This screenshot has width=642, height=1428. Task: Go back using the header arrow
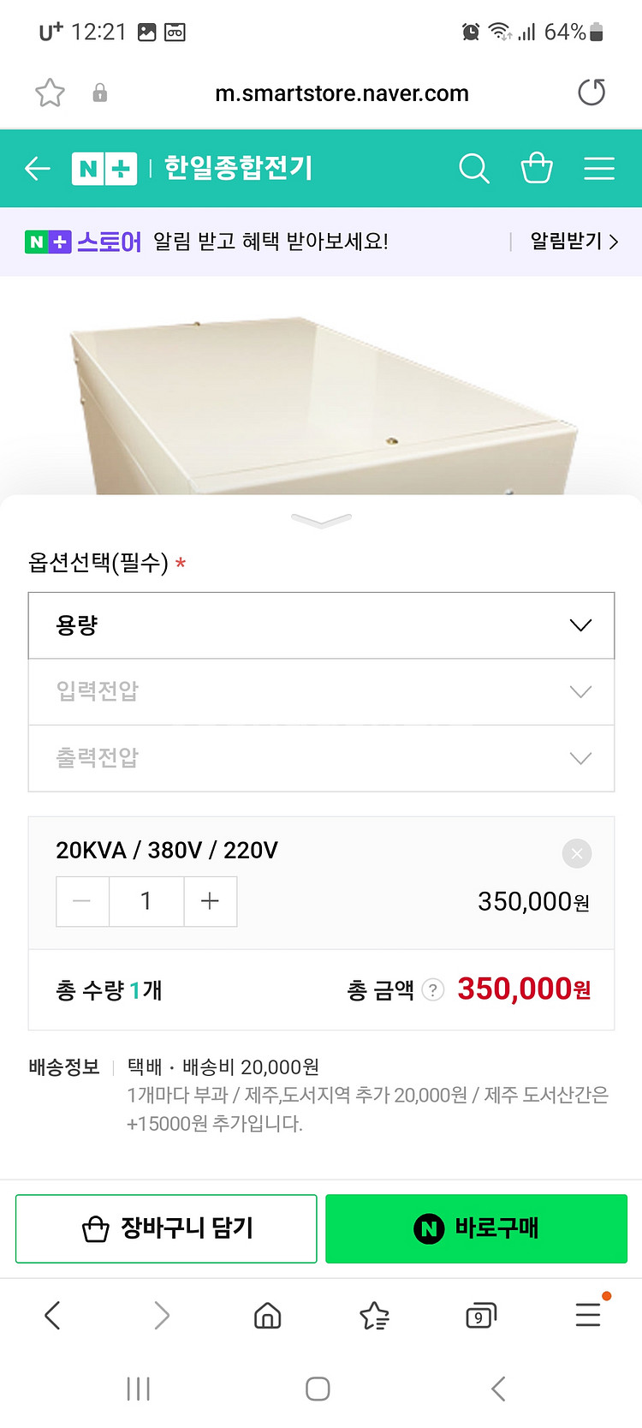coord(38,169)
